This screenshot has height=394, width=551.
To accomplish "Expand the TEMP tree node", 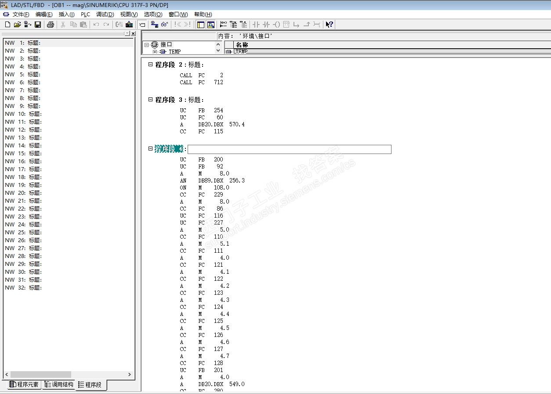I will [155, 52].
